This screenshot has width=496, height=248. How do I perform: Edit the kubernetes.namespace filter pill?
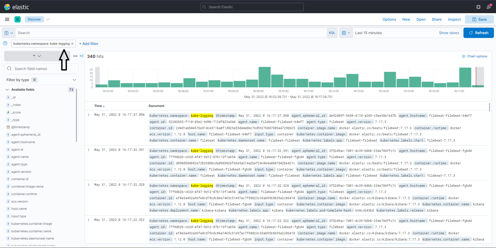click(41, 44)
